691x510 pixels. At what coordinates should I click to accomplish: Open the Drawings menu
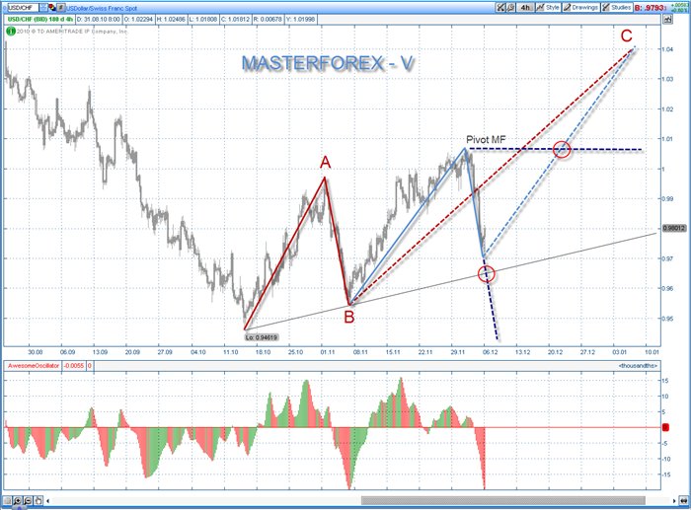[x=580, y=8]
